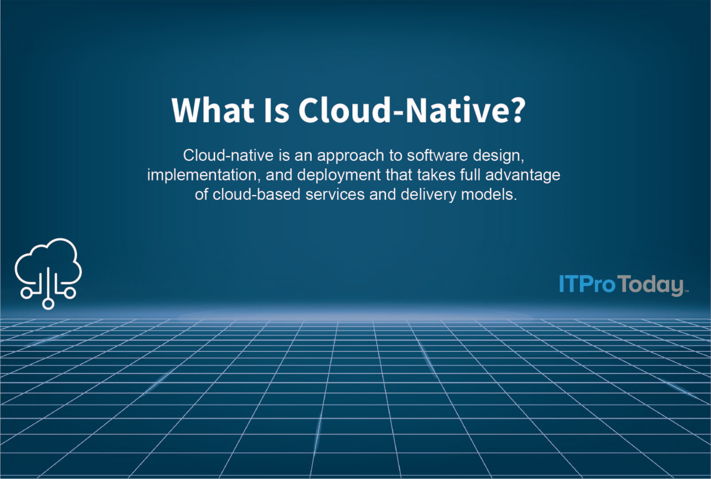Screen dimensions: 711x479
Task: Select the cloud-native definition paragraph
Action: click(353, 175)
